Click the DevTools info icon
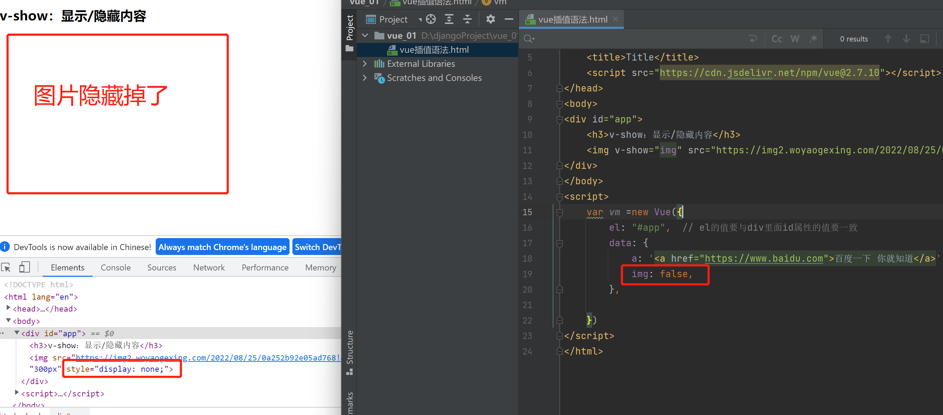 [x=5, y=247]
